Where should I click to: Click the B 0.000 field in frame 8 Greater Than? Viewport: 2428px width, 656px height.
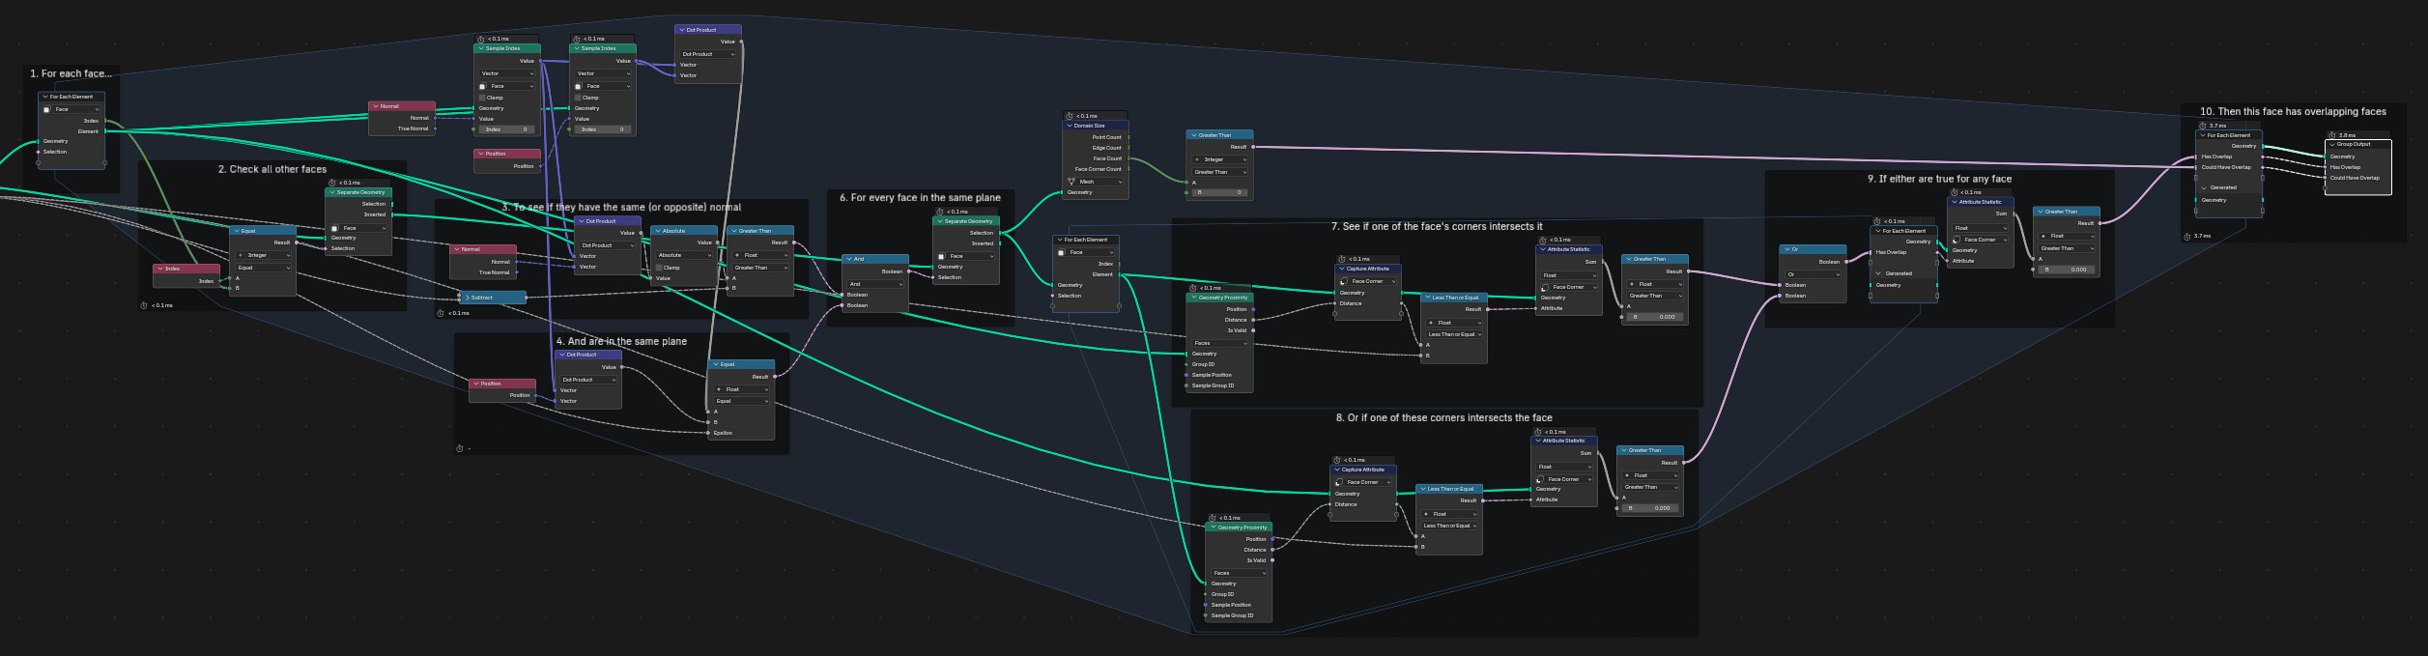[1650, 508]
